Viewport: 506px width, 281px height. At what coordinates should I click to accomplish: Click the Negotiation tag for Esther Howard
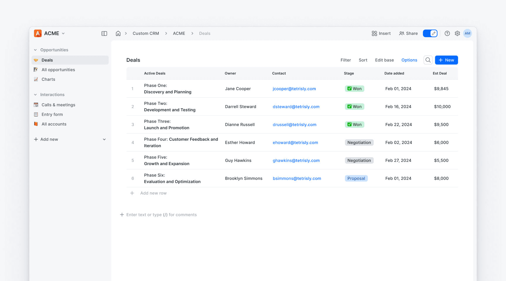tap(359, 143)
